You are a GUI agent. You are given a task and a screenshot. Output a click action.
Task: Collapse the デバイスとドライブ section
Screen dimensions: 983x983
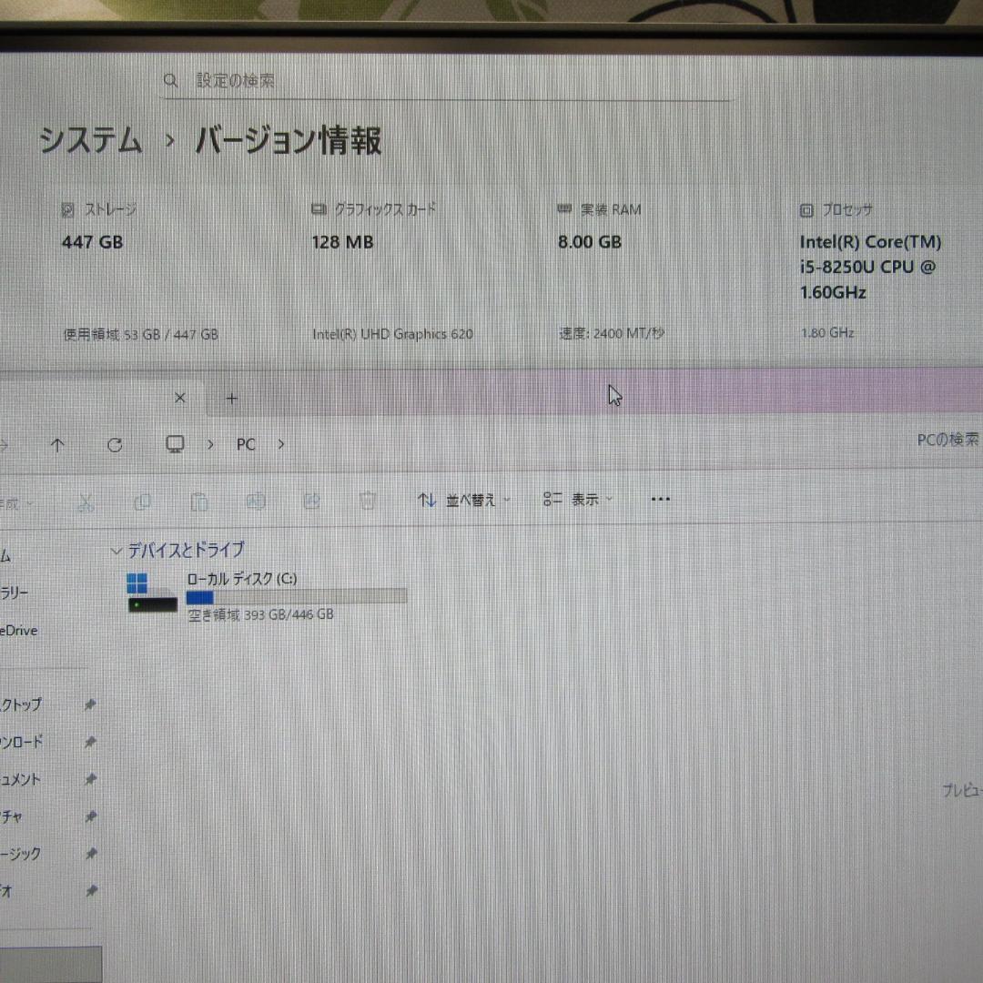(x=117, y=550)
